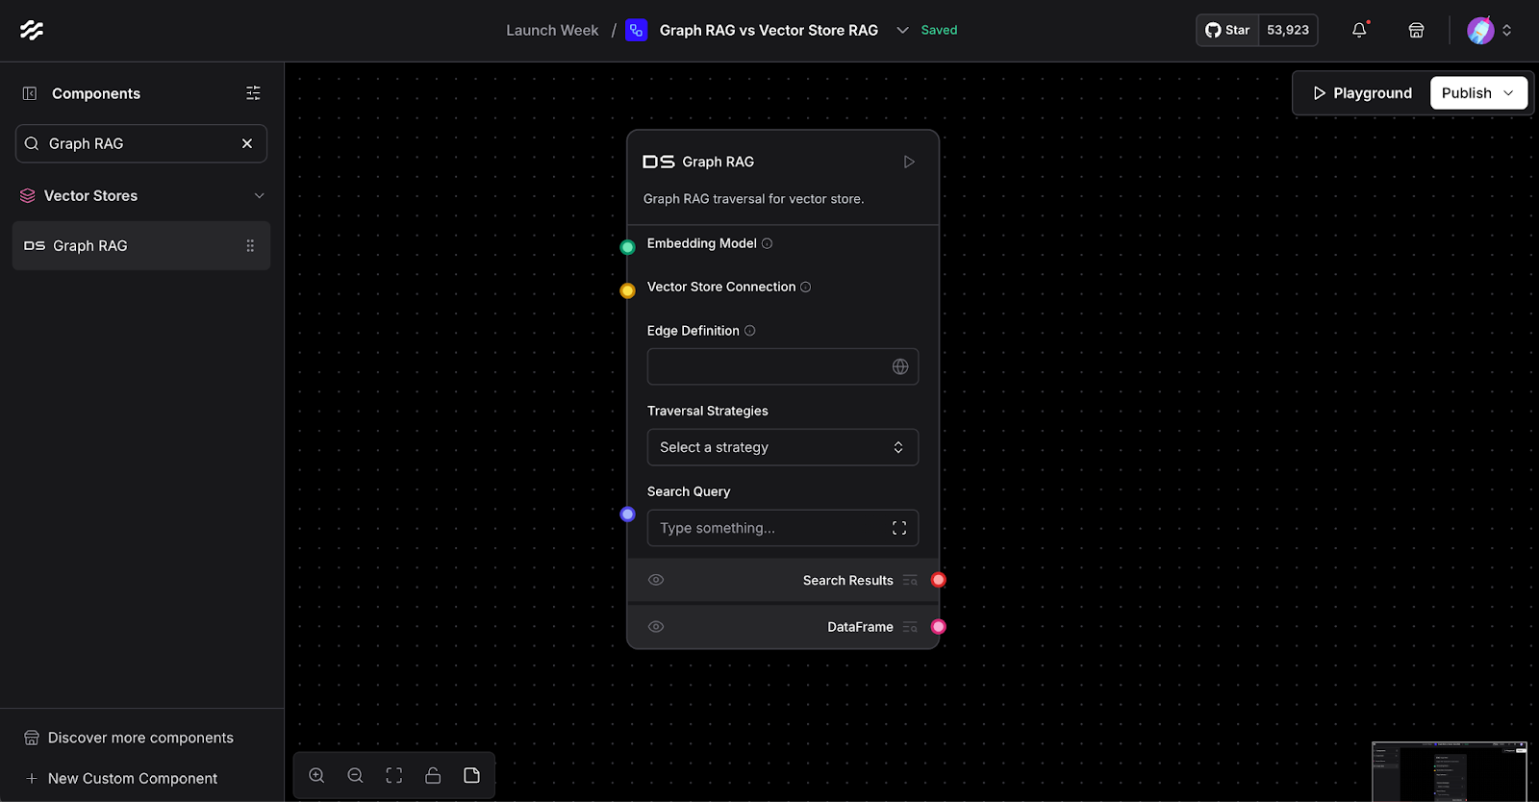Open the notifications bell
The width and height of the screenshot is (1539, 802).
point(1359,30)
